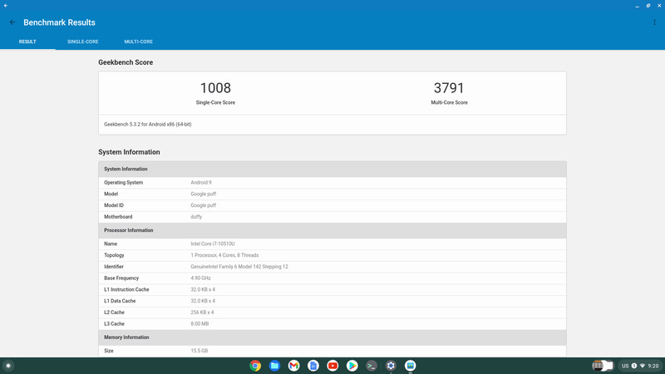Click the Geekbench 5.3.2 version text

[148, 124]
